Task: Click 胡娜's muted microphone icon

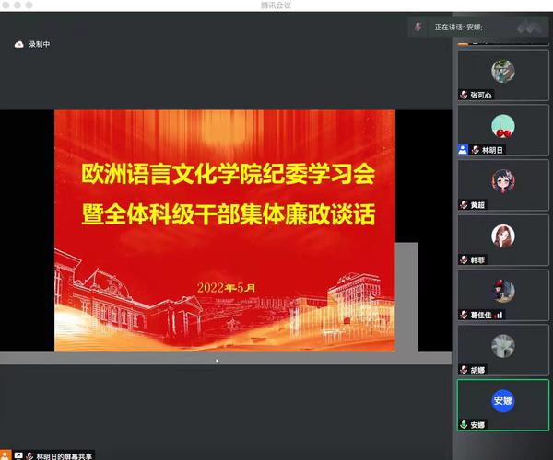Action: [464, 370]
